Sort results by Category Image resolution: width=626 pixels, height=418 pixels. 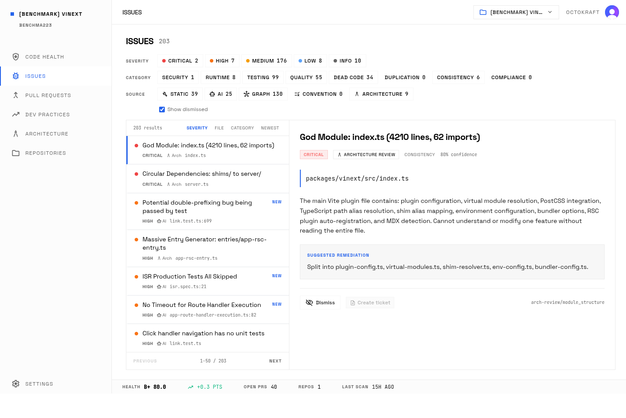coord(243,128)
